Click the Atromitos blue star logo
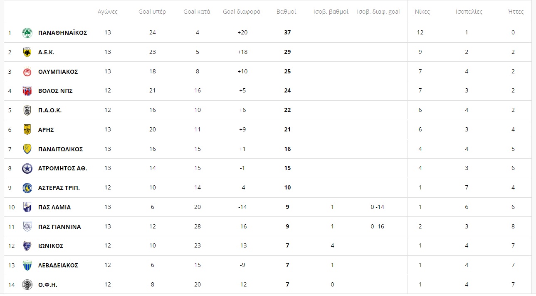The height and width of the screenshot is (296, 536). point(27,168)
